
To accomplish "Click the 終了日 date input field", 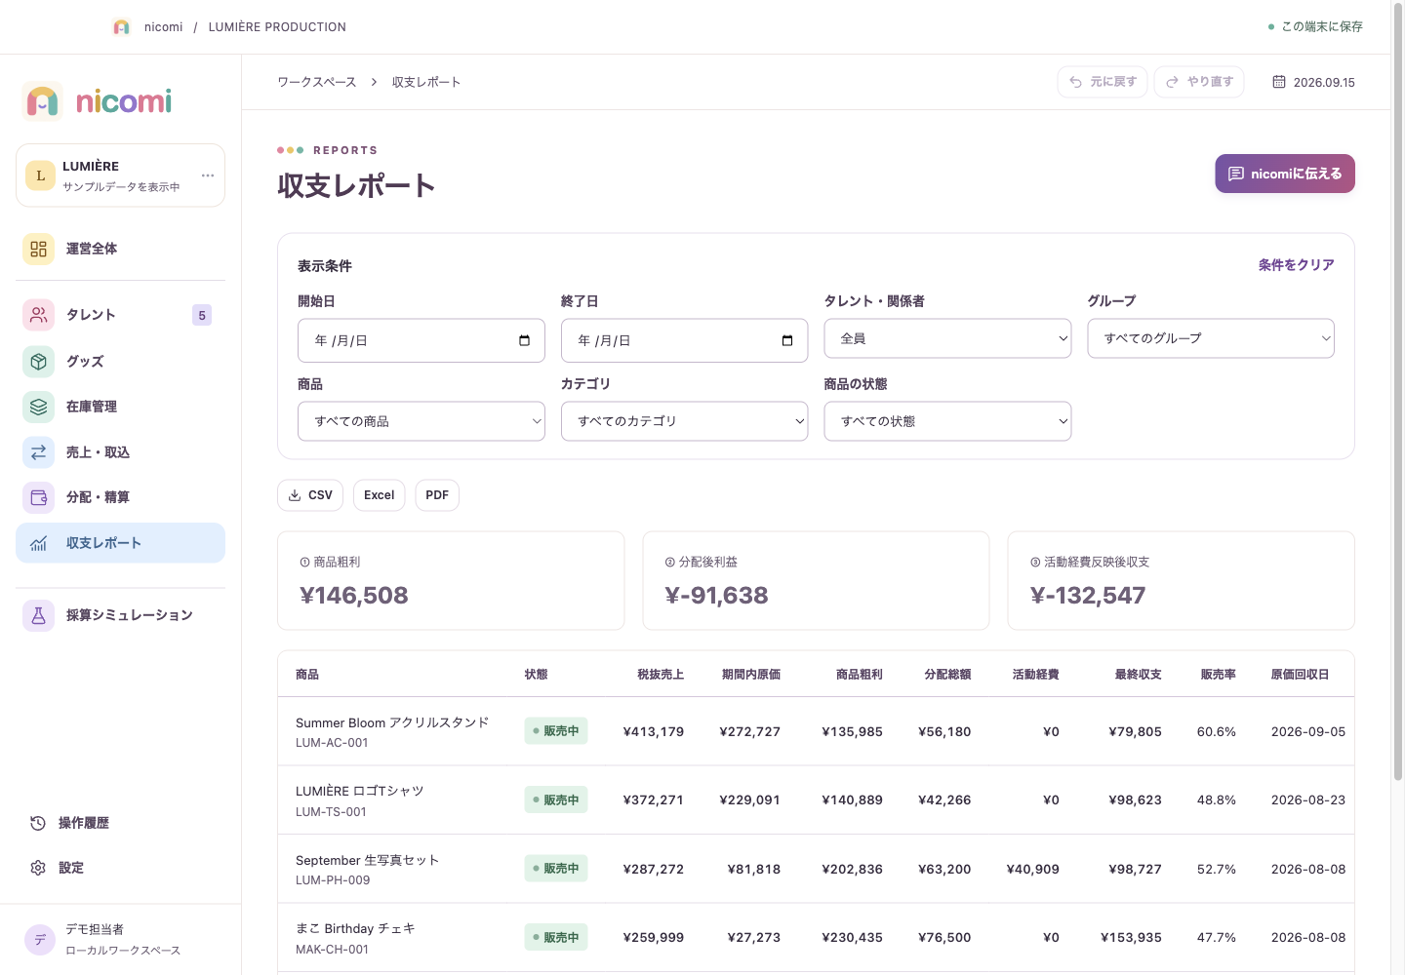I will point(684,340).
